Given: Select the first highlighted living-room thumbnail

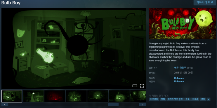Looking at the screenshot, I should (12, 96).
